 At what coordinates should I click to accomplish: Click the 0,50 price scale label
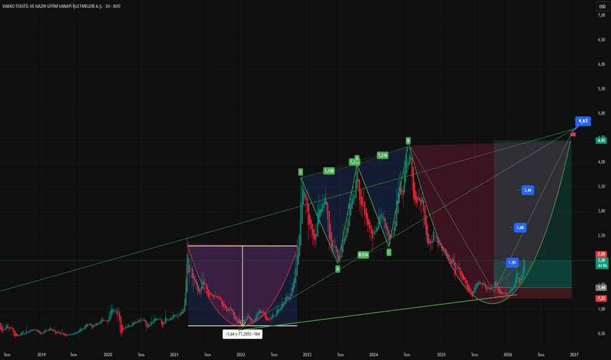click(x=601, y=334)
